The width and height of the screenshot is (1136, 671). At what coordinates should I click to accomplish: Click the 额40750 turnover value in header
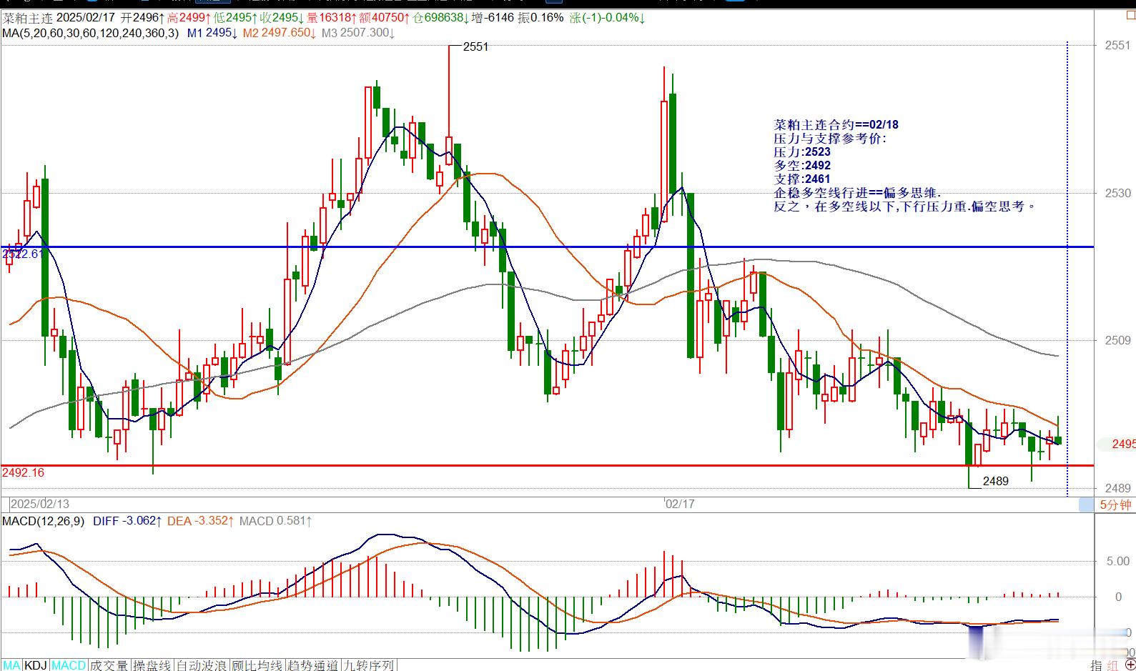[385, 17]
